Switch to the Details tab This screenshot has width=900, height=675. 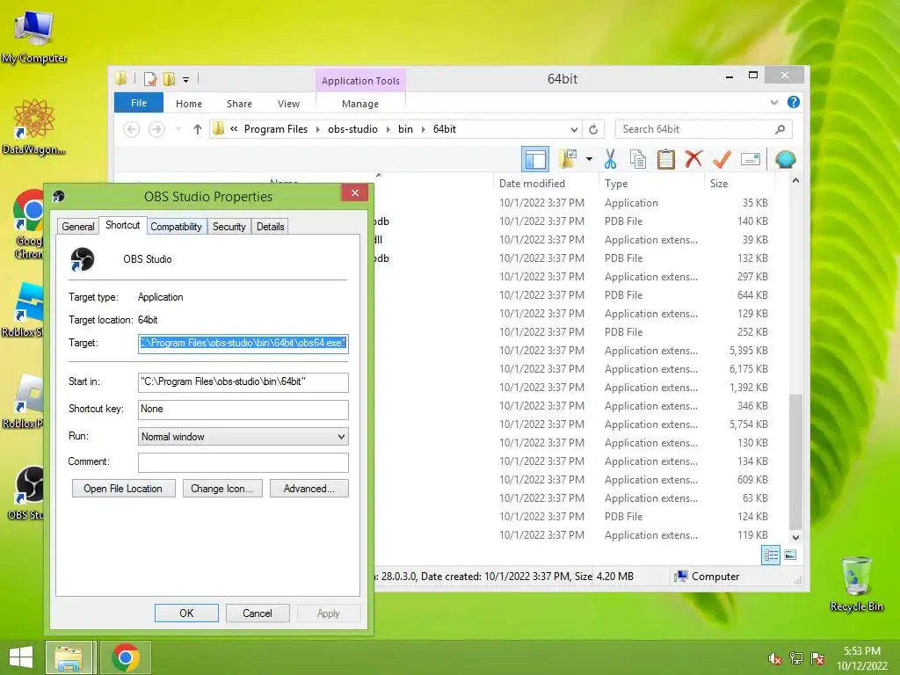click(271, 227)
